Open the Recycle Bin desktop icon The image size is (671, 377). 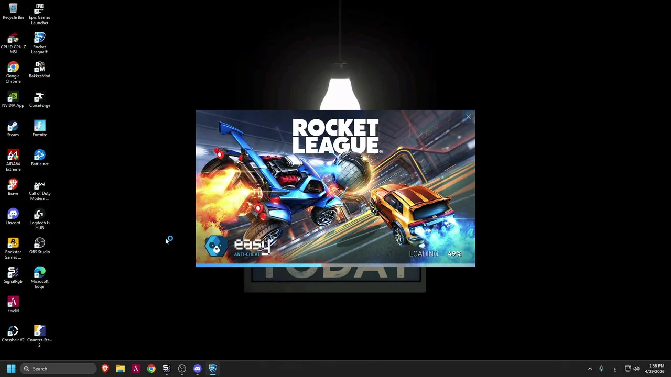click(13, 12)
